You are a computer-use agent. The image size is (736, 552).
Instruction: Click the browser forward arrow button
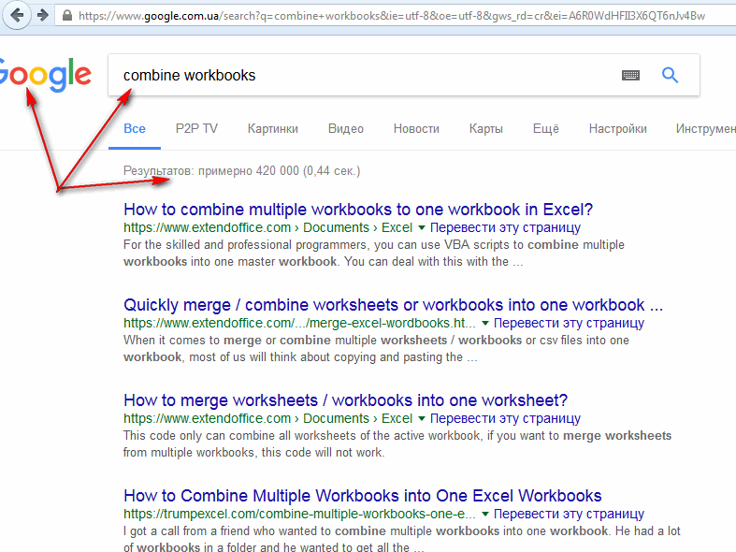(43, 16)
